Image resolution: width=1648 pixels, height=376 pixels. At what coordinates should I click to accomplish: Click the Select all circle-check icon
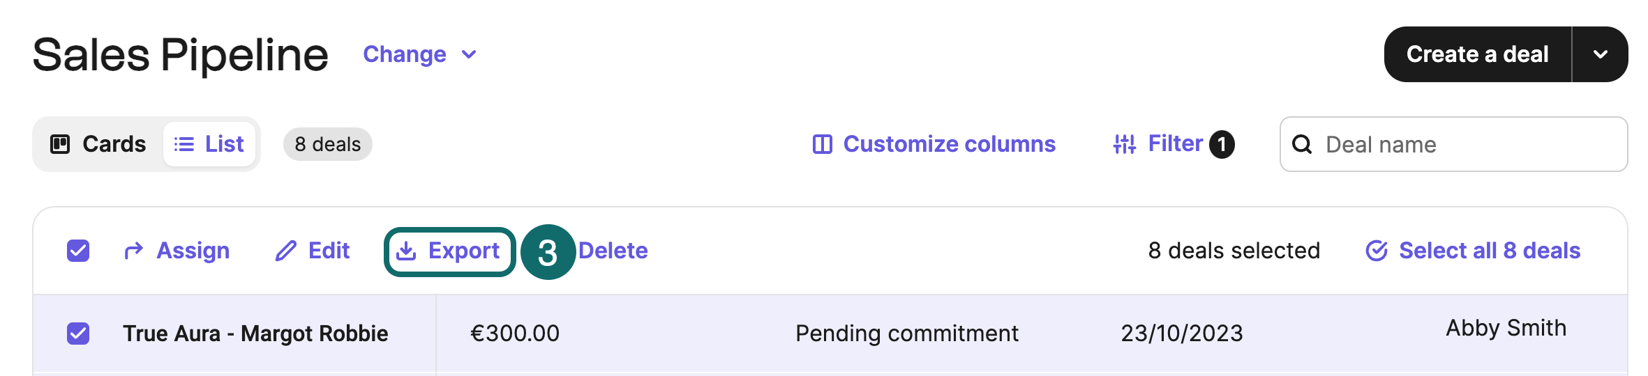pos(1377,251)
